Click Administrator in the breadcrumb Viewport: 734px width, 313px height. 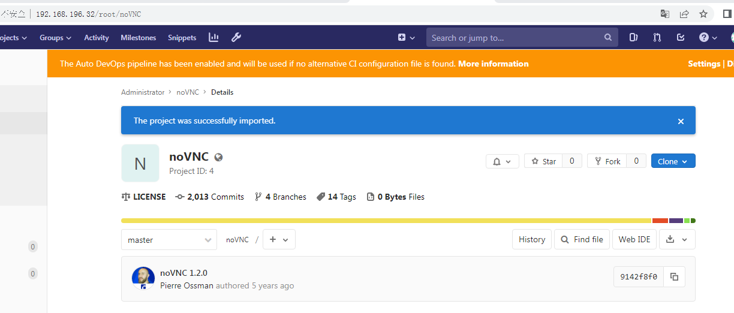[x=143, y=92]
